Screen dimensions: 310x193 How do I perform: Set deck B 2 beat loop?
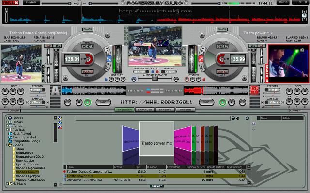click(x=289, y=102)
